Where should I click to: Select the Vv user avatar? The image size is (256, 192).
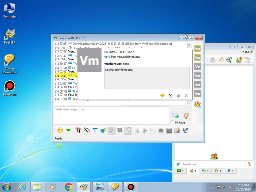tap(197, 66)
